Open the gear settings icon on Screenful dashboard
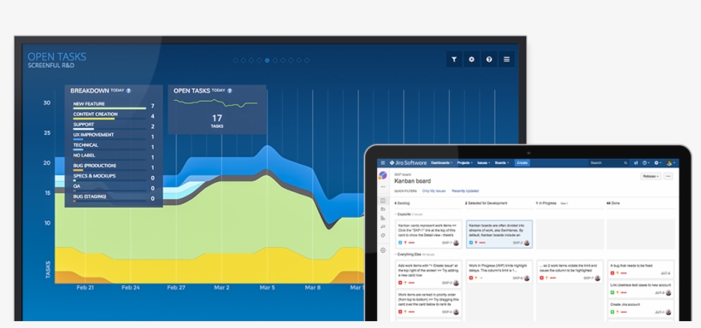The image size is (701, 328). (471, 59)
